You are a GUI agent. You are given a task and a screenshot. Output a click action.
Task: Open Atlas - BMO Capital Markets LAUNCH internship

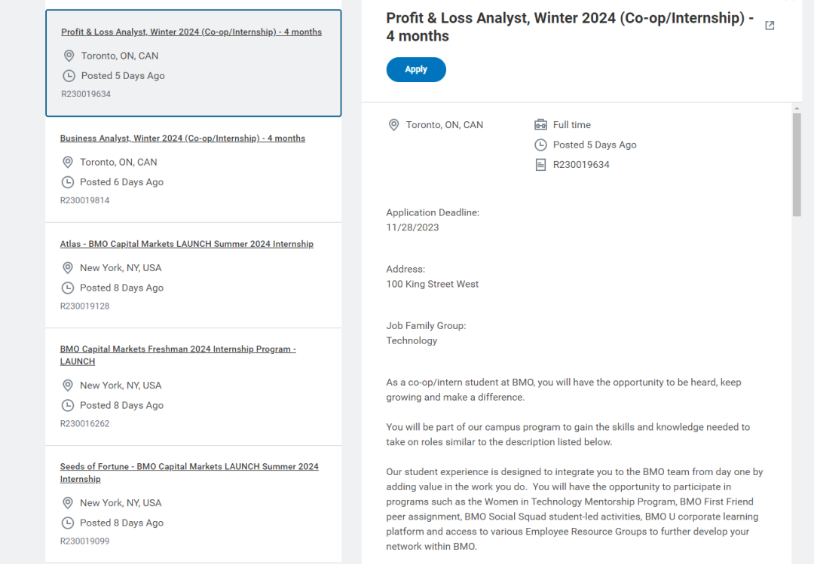186,244
